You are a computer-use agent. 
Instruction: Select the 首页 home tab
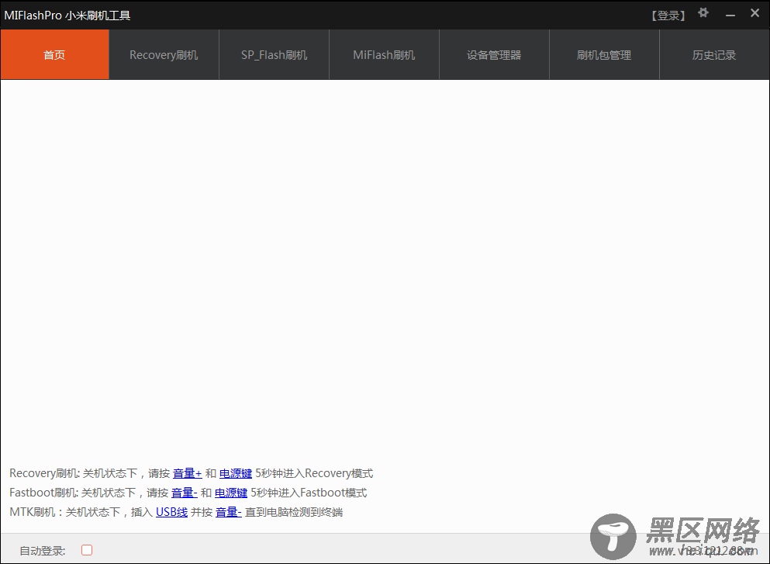click(54, 54)
